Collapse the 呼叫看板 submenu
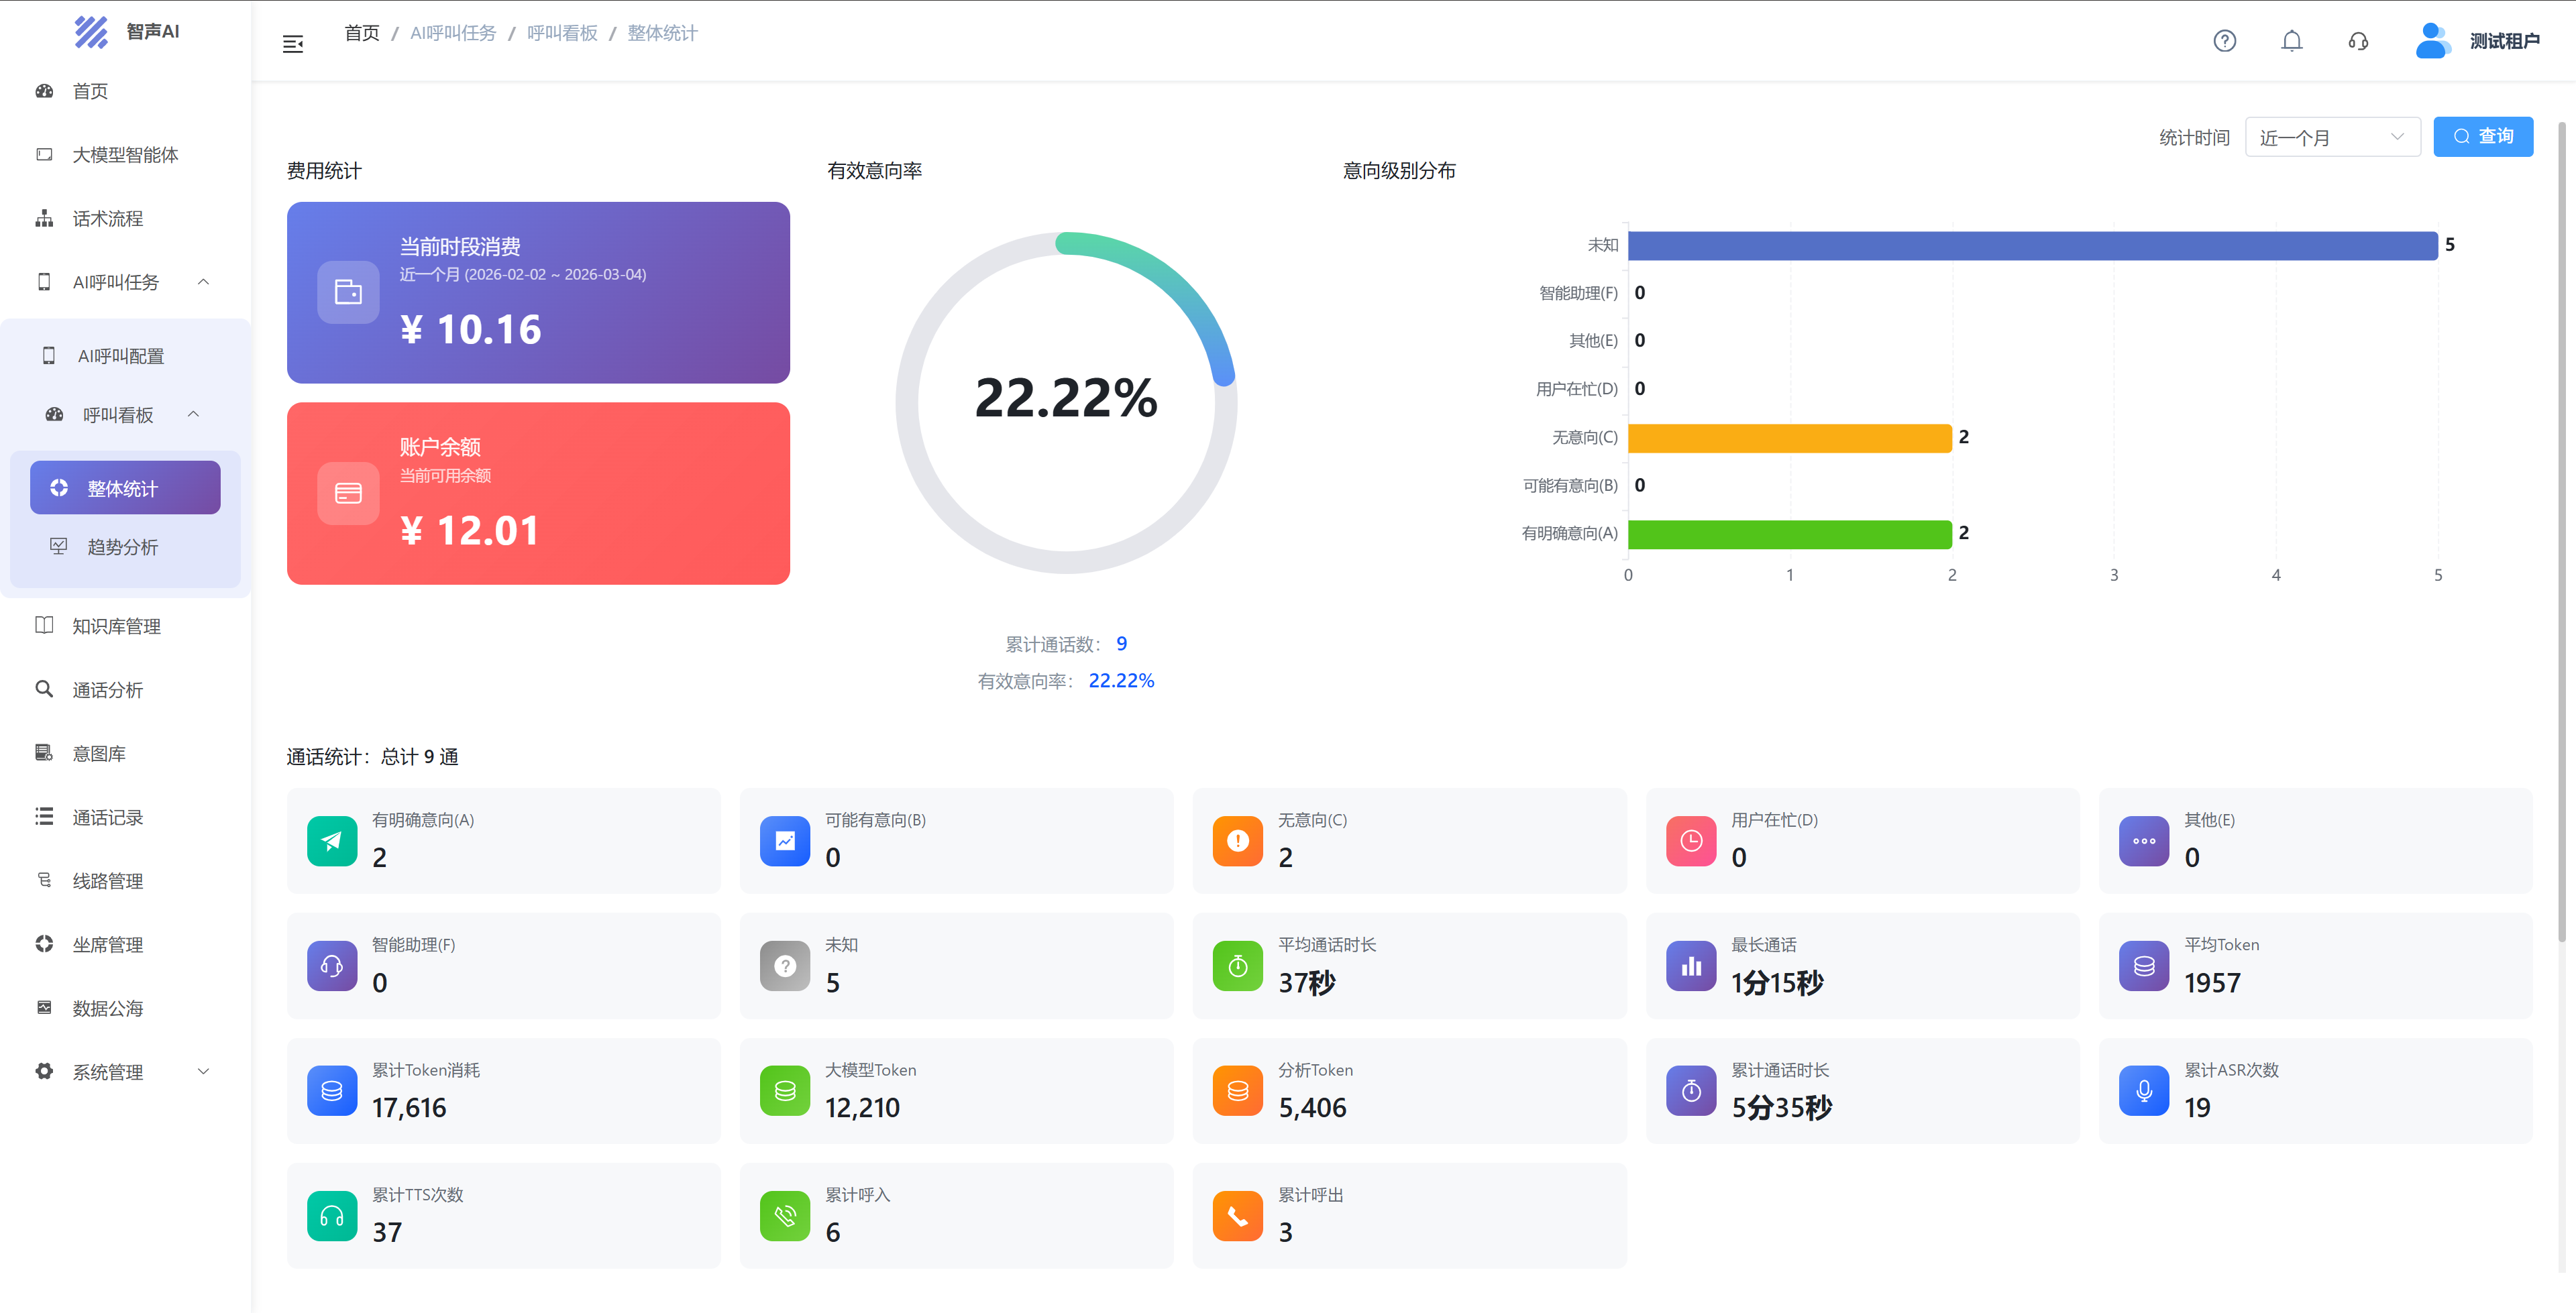2576x1313 pixels. click(x=194, y=414)
